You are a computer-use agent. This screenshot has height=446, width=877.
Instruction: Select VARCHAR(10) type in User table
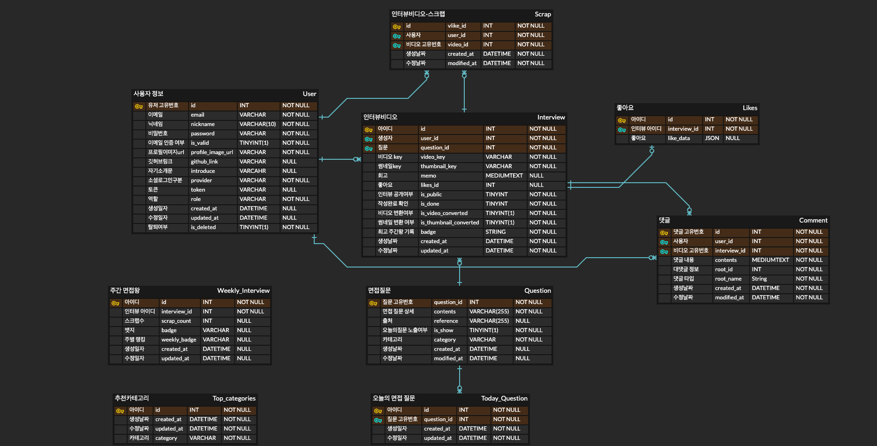257,124
